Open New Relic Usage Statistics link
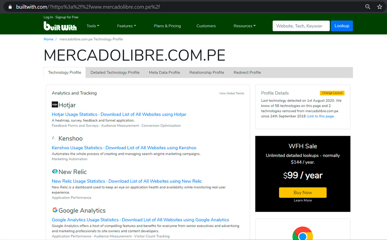The height and width of the screenshot is (240, 387). point(78,181)
